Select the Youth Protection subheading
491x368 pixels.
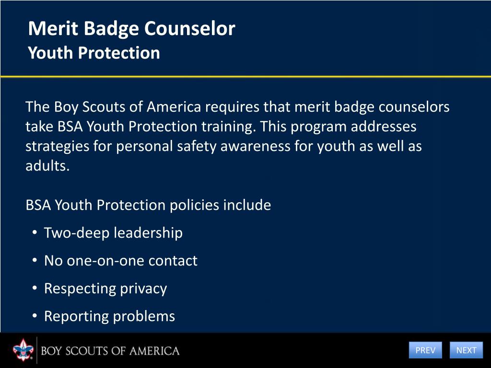click(x=94, y=53)
